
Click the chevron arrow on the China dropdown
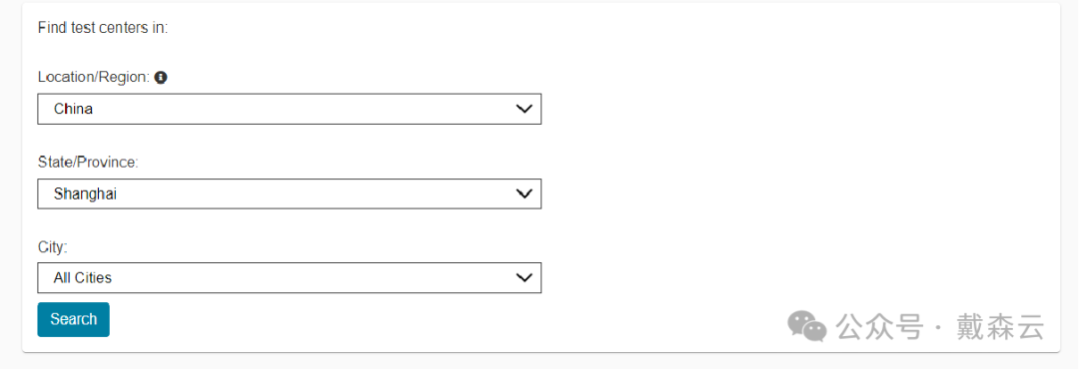(x=524, y=110)
